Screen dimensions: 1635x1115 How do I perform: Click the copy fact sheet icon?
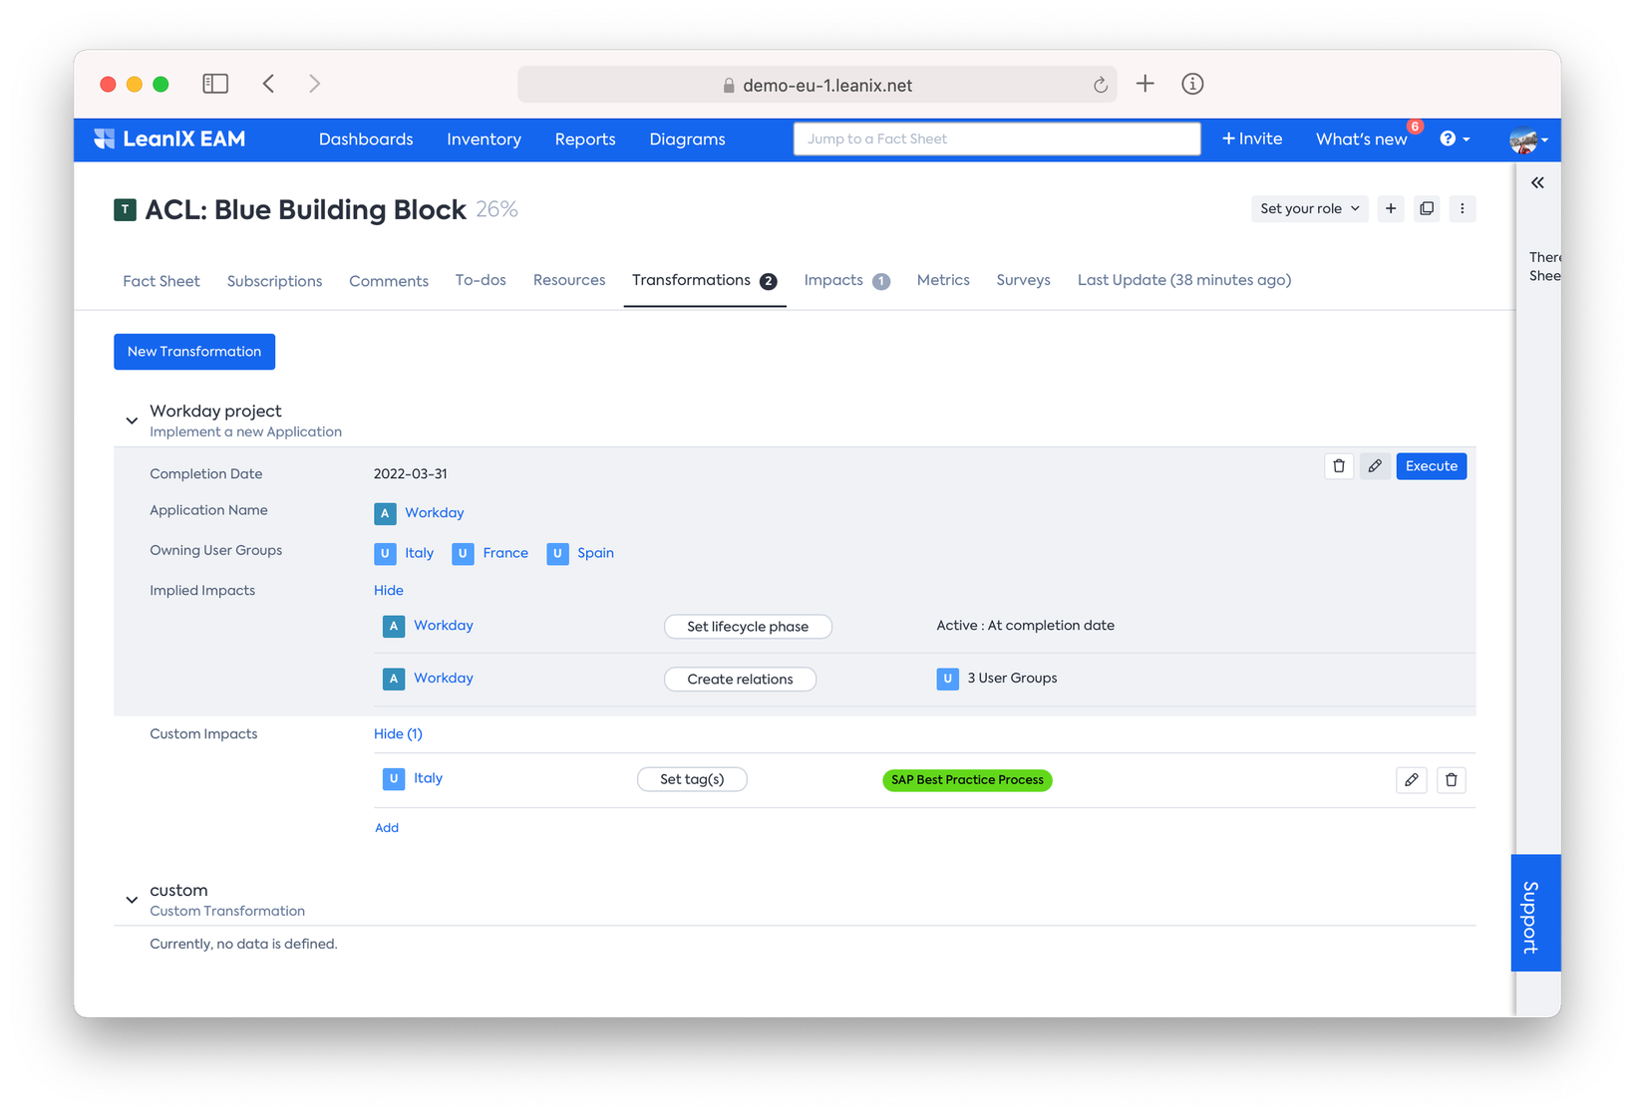click(1427, 208)
